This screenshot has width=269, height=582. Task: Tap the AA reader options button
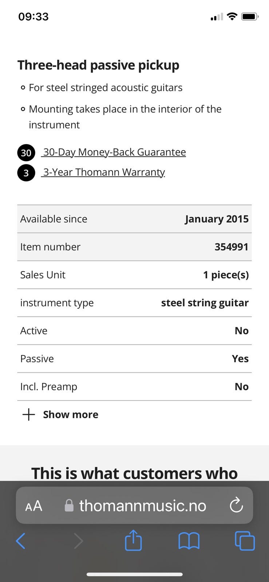pos(34,506)
